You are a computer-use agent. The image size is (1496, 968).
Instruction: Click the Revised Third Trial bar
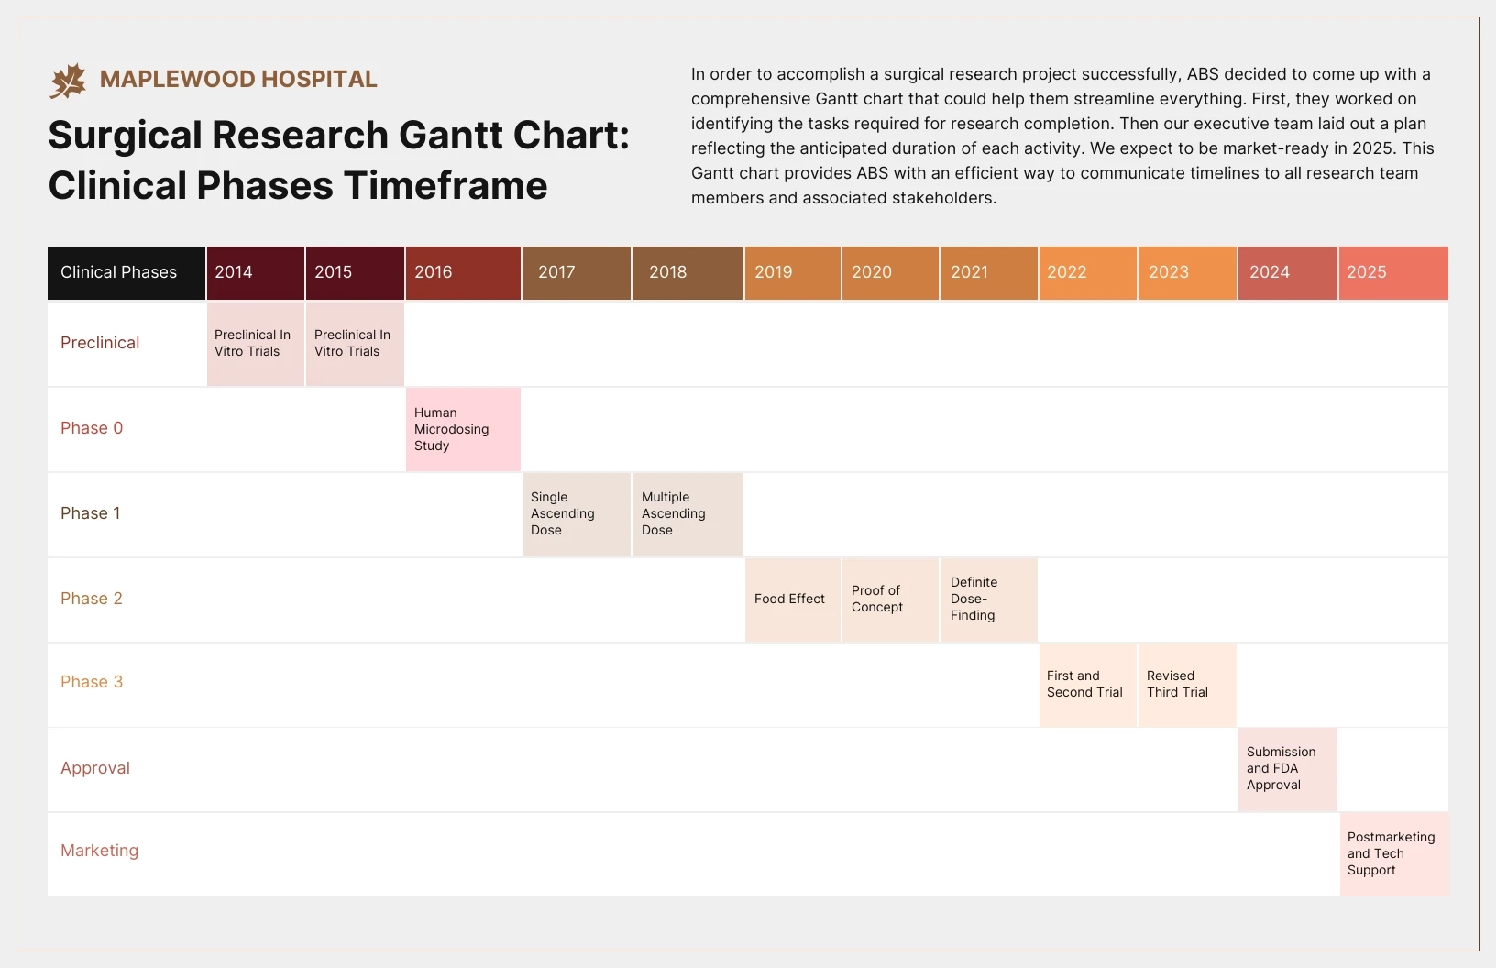(x=1186, y=684)
